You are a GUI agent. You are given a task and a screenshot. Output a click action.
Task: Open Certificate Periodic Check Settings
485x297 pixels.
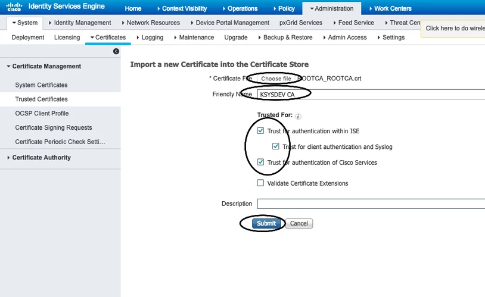click(x=60, y=142)
